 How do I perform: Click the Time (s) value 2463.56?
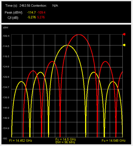25,6
